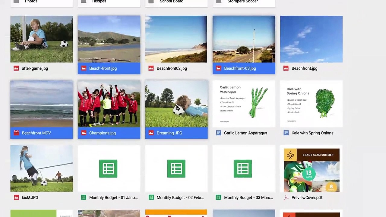386x217 pixels.
Task: Click video icon beside Beachfront.MOV
Action: click(16, 133)
